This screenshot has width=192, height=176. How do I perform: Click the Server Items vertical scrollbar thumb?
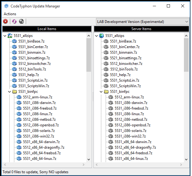click(x=186, y=55)
